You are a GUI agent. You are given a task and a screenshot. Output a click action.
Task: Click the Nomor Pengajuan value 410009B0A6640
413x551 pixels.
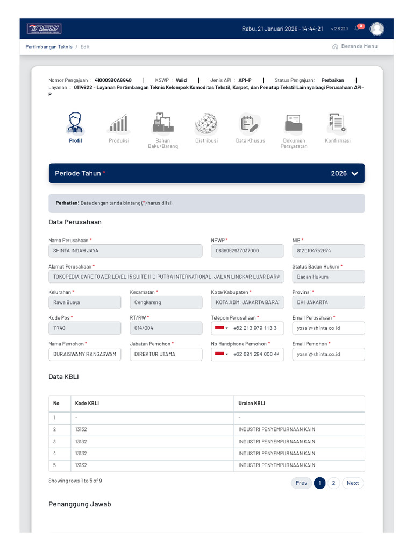click(113, 80)
